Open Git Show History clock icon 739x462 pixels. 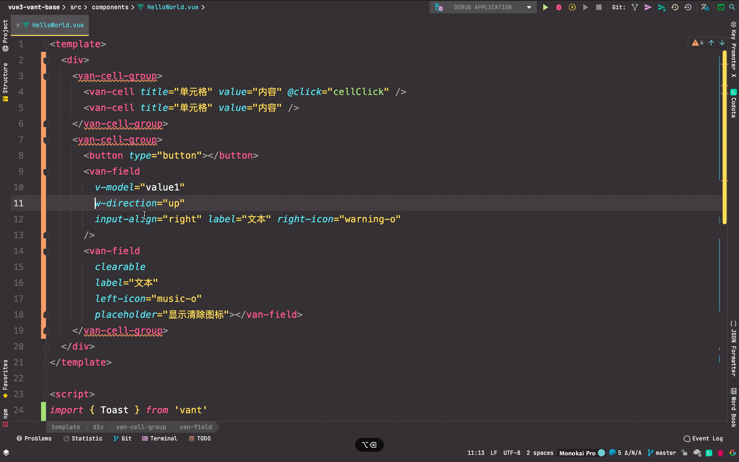(x=675, y=7)
